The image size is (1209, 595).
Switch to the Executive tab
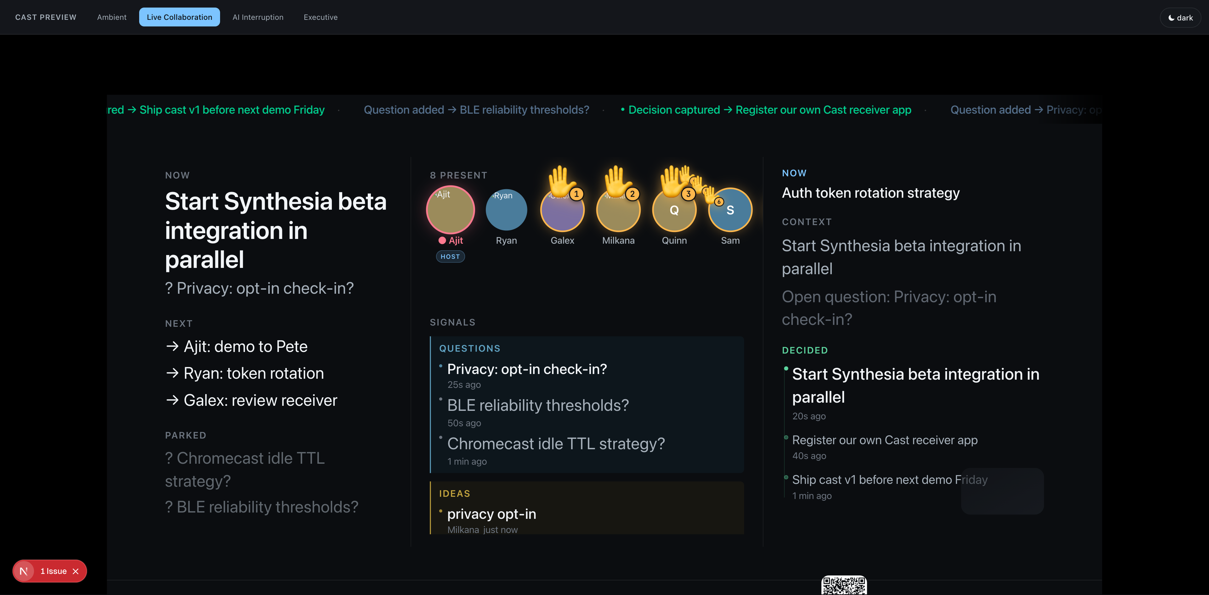tap(321, 17)
